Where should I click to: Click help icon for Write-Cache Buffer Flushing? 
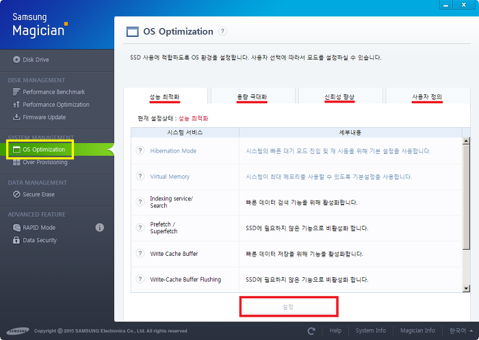pos(140,279)
